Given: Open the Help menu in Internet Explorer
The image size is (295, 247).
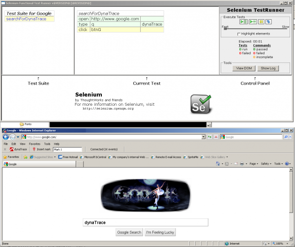Looking at the screenshot, I should [57, 144].
